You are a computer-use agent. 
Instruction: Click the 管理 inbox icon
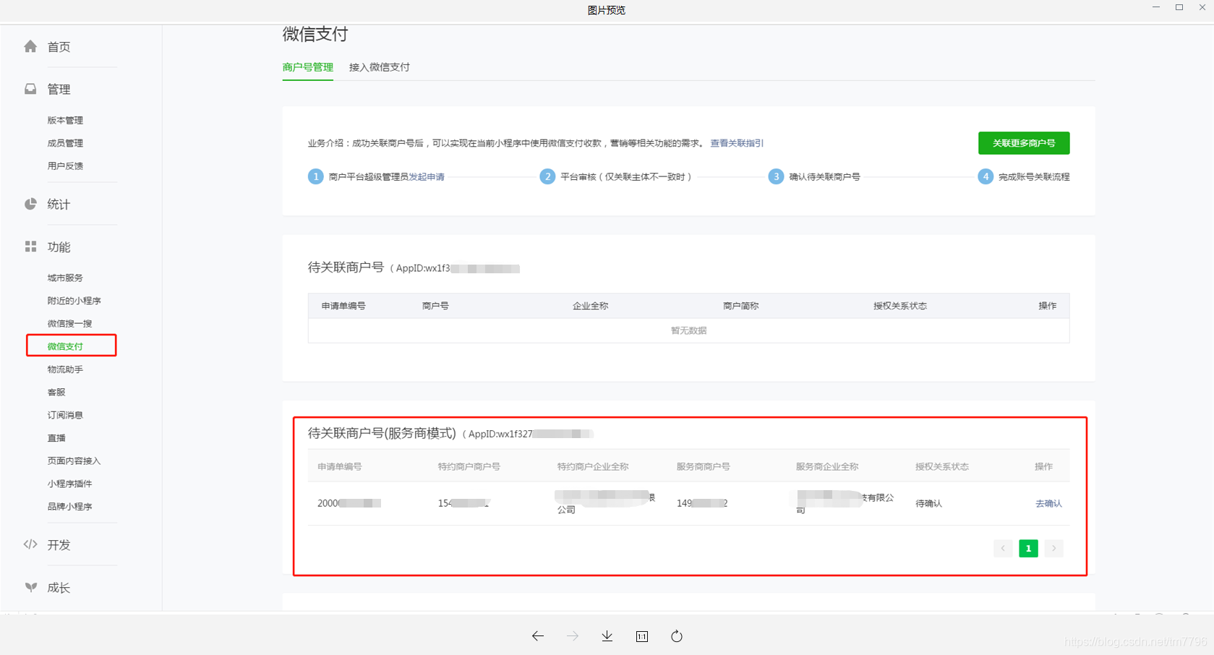30,89
